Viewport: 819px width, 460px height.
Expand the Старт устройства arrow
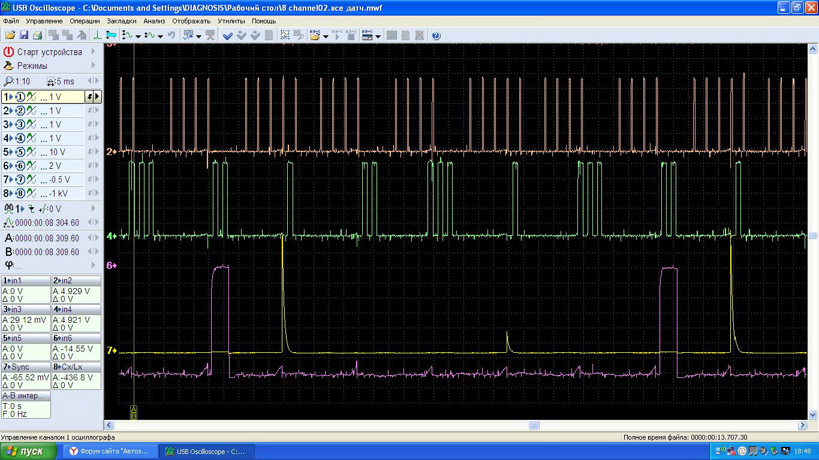click(94, 52)
